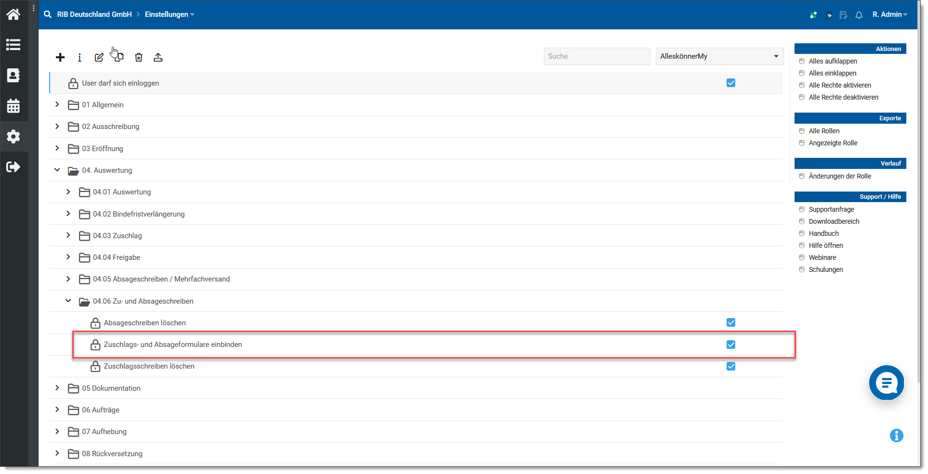928x474 pixels.
Task: Click the lock icon beside Absageschreiben löschen
Action: pyautogui.click(x=95, y=323)
